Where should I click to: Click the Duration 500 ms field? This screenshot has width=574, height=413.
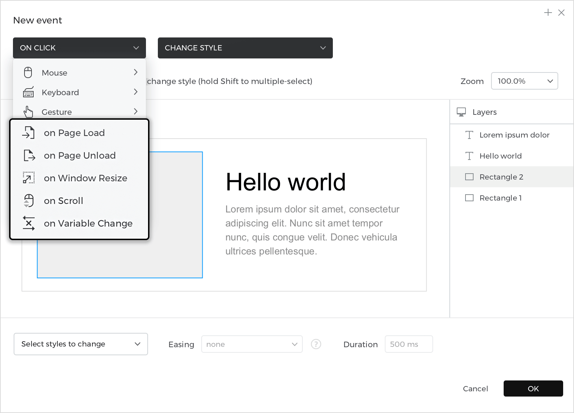409,344
